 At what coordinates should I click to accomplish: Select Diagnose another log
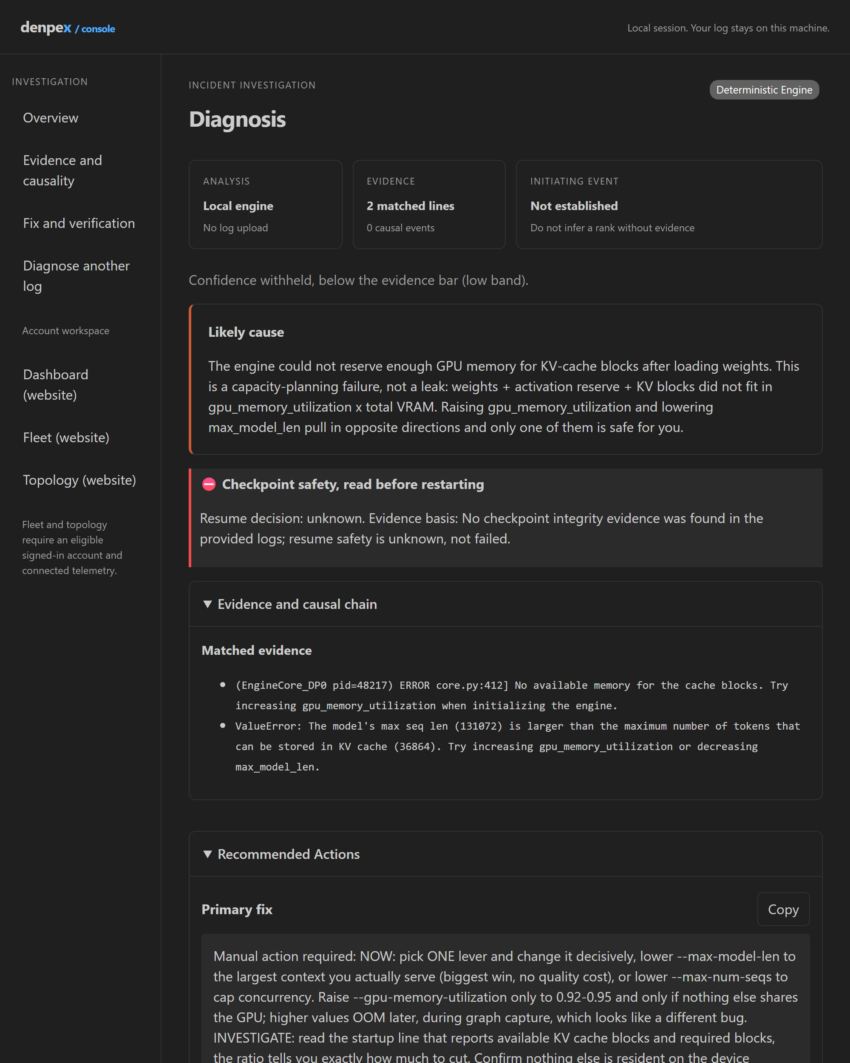pos(76,276)
